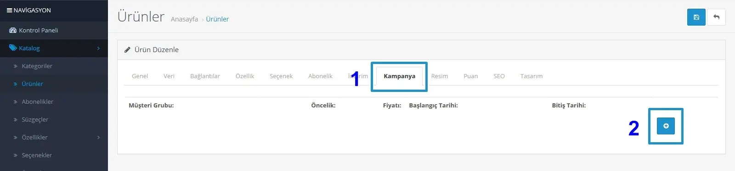Toggle the navigation hamburger icon
Image resolution: width=735 pixels, height=171 pixels.
(9, 10)
